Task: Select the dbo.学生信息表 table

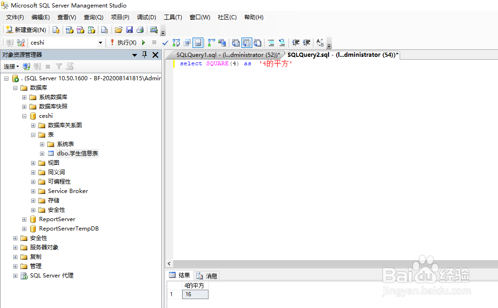Action: 78,154
